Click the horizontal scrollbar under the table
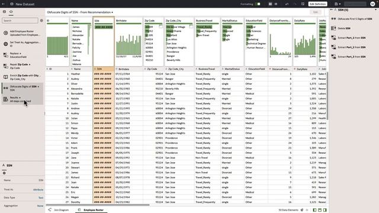Image resolution: width=379 pixels, height=213 pixels. (x=98, y=205)
